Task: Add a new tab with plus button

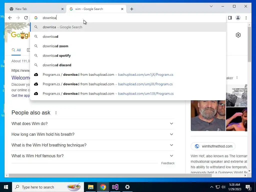Action: point(132,9)
